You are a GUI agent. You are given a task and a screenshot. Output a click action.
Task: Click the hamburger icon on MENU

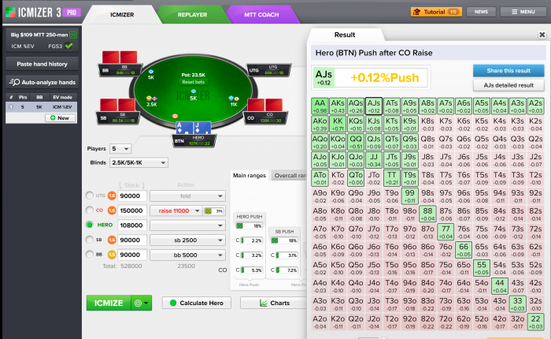(x=515, y=12)
